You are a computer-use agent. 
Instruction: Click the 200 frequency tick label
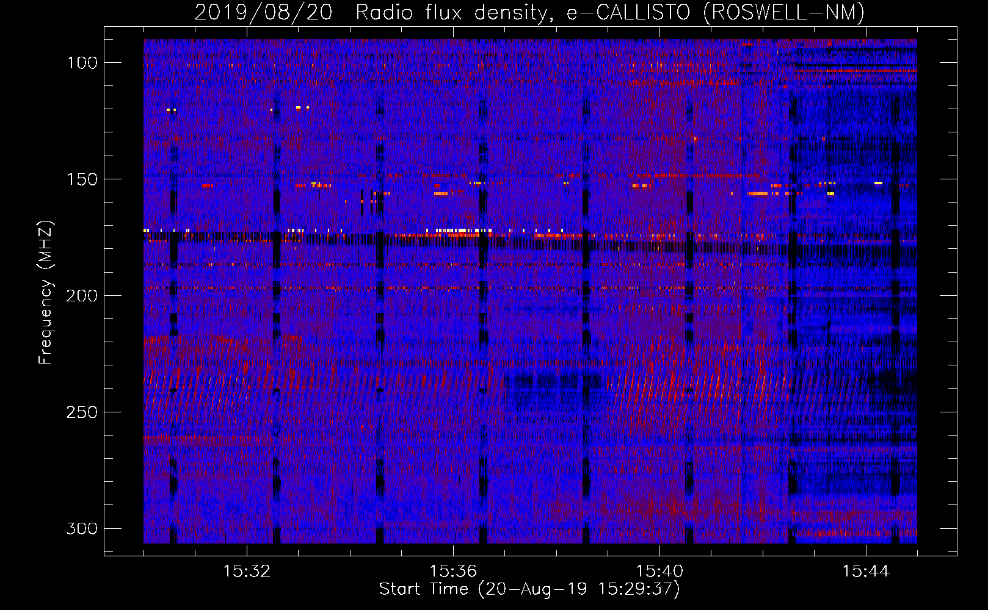click(82, 296)
